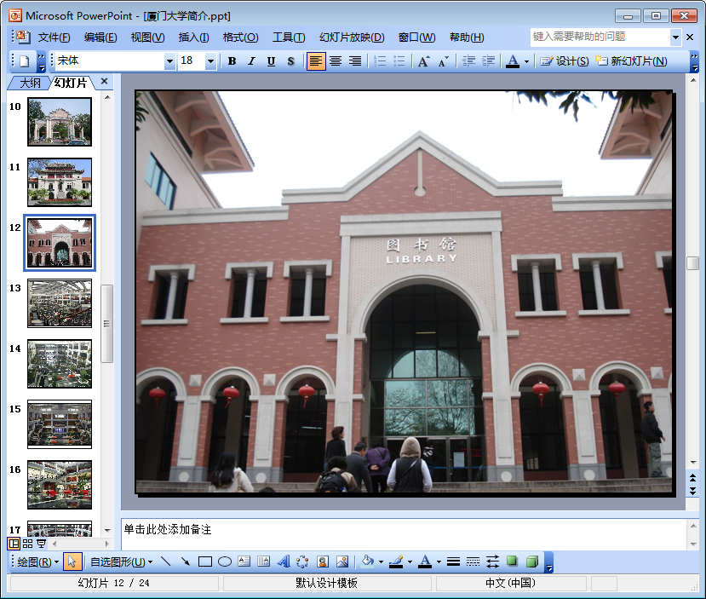Select slide 15 thumbnail
The width and height of the screenshot is (706, 599).
tap(60, 424)
